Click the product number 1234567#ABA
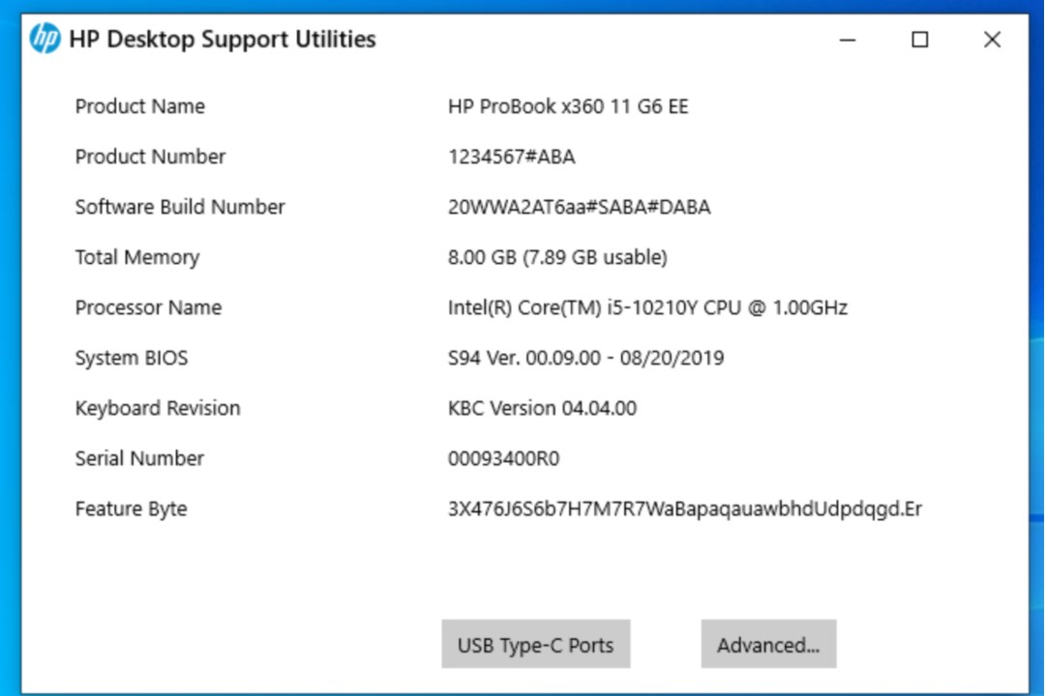This screenshot has width=1045, height=696. click(x=511, y=157)
